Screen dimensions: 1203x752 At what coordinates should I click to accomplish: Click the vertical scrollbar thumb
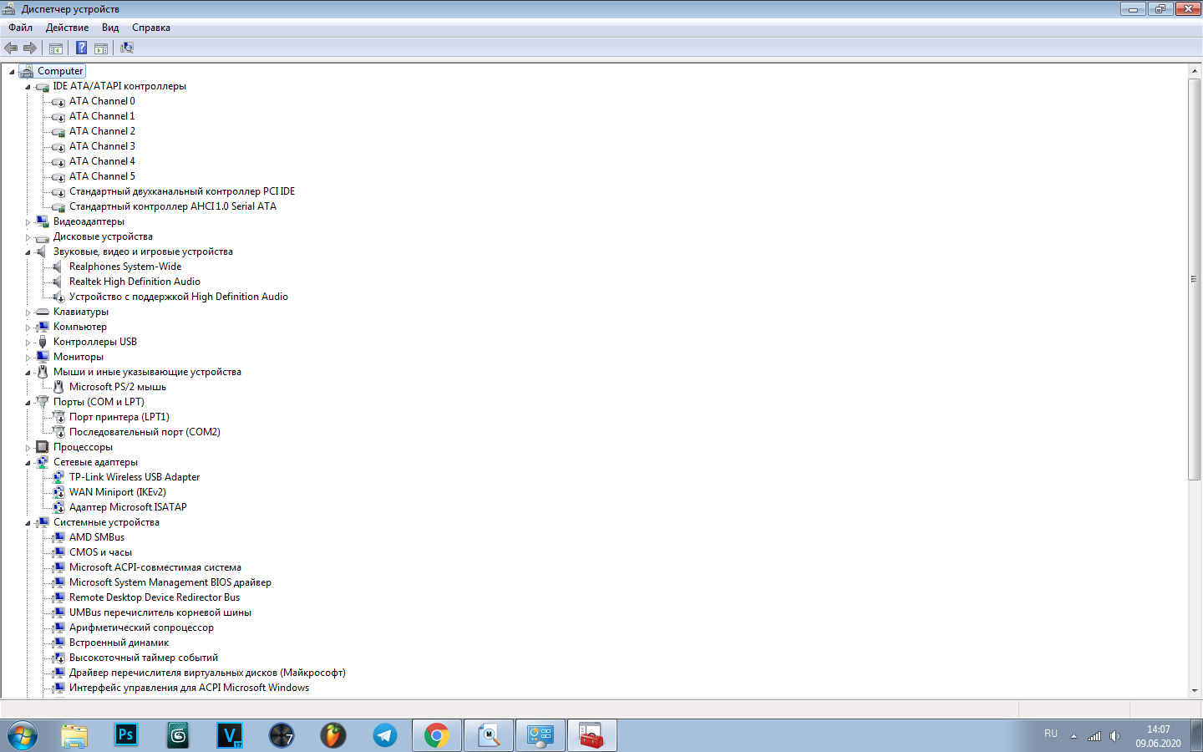pyautogui.click(x=1194, y=279)
